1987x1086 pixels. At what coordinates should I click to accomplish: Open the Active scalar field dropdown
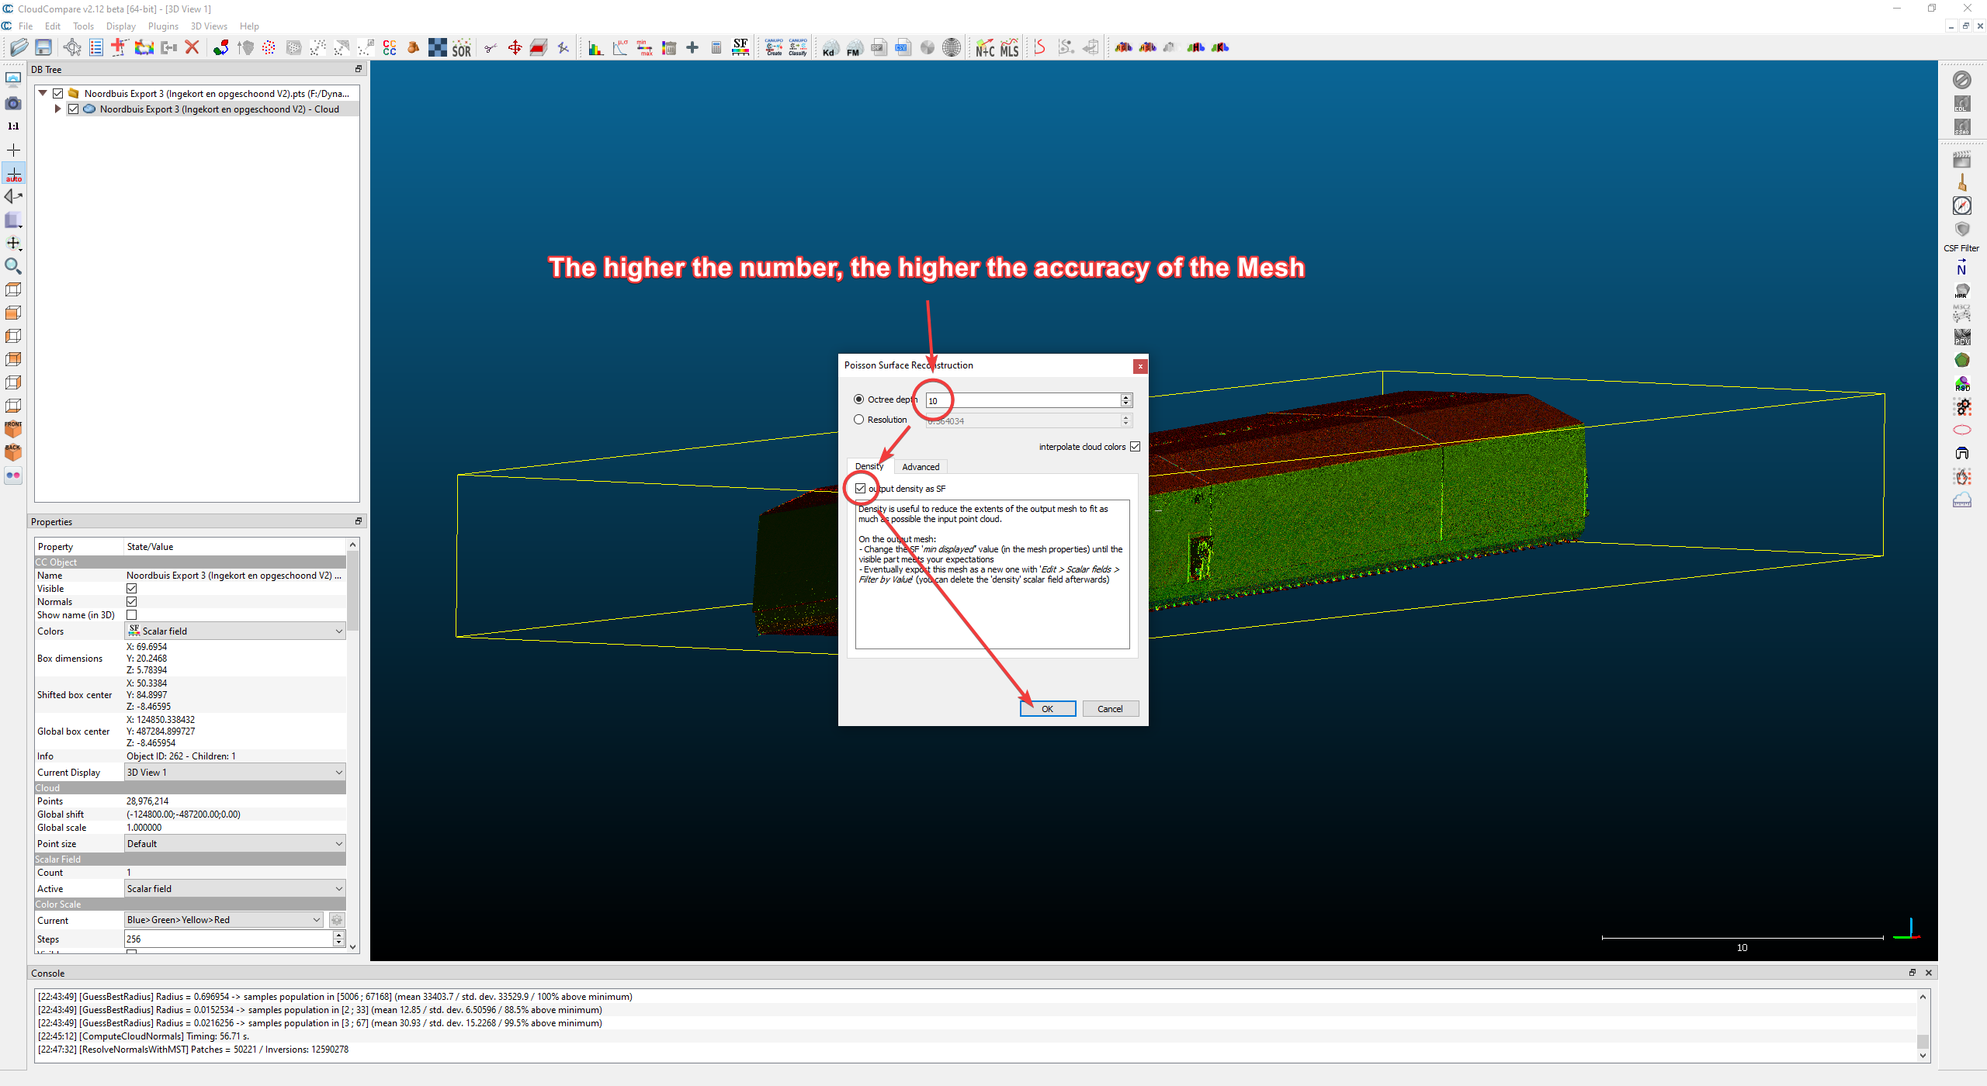coord(235,889)
